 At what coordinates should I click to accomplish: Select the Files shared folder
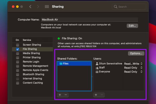tap(74, 63)
